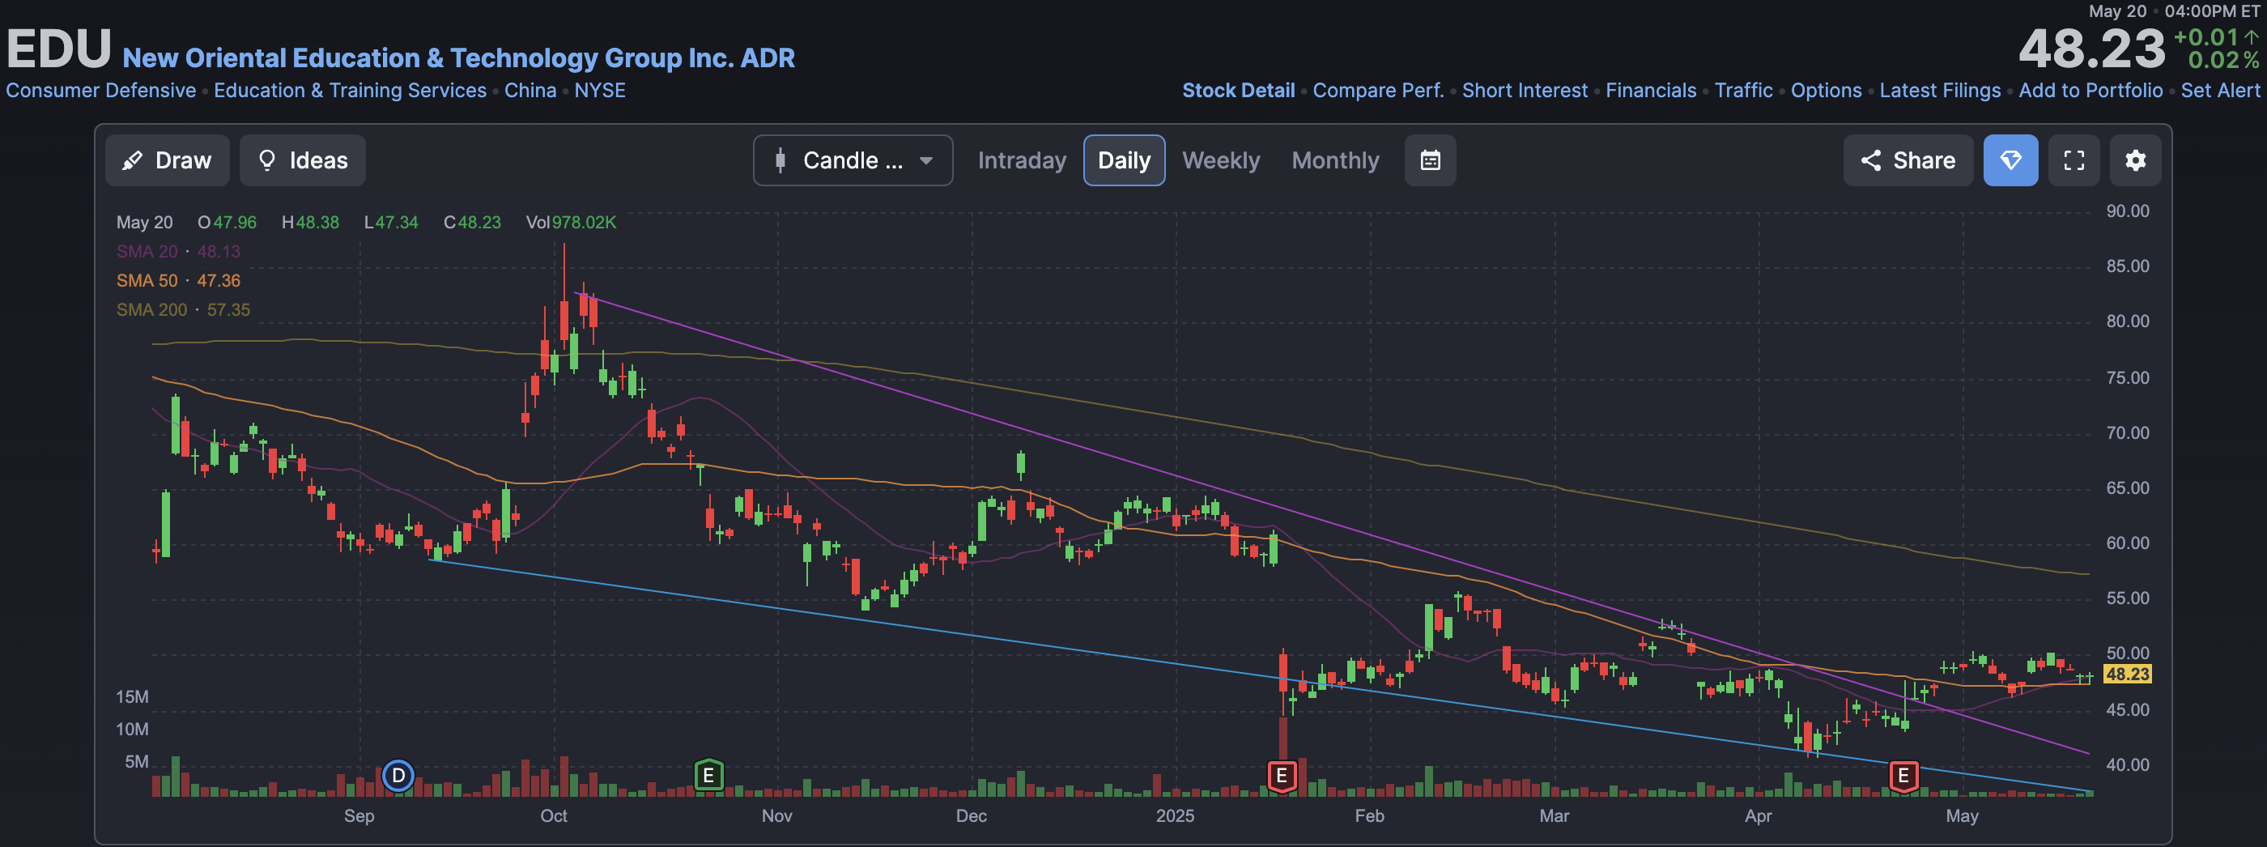This screenshot has height=847, width=2267.
Task: Click the EDU ticker symbol
Action: click(x=59, y=49)
